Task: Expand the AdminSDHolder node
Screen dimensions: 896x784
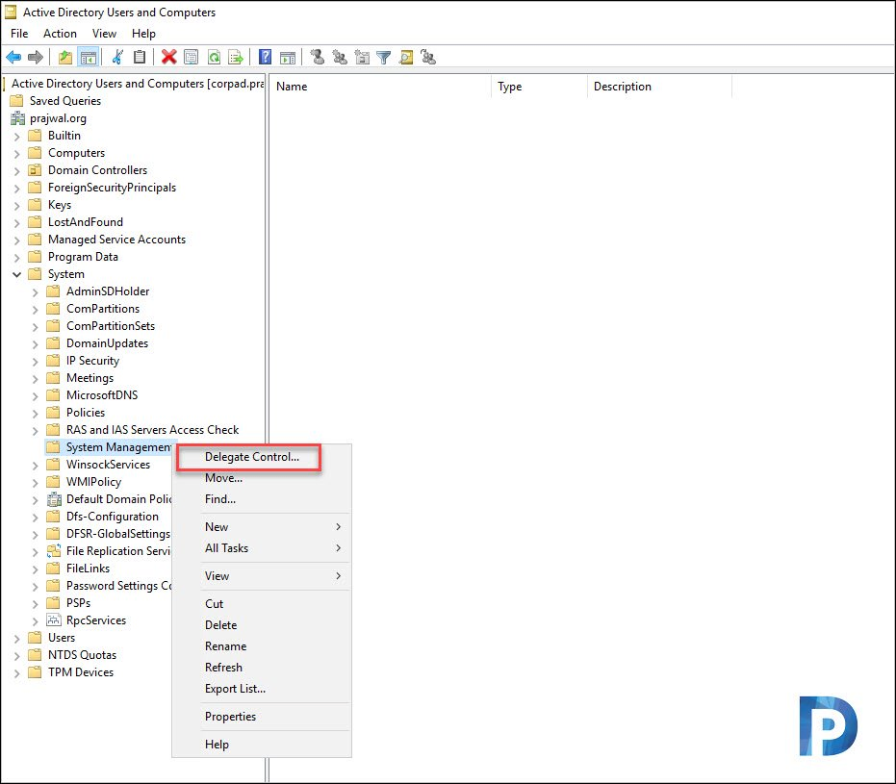Action: coord(35,292)
